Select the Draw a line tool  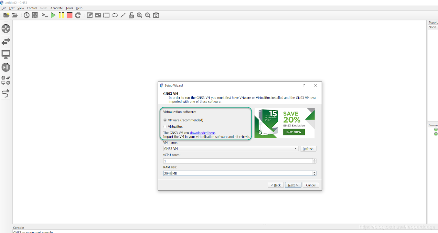click(x=123, y=15)
